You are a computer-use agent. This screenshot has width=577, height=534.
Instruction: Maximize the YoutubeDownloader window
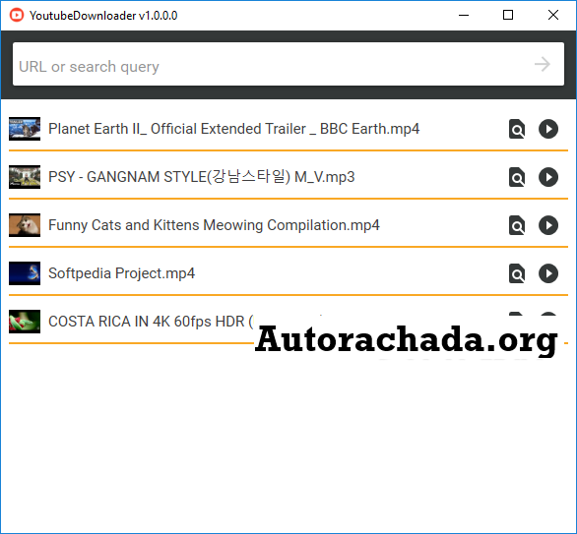pos(508,15)
